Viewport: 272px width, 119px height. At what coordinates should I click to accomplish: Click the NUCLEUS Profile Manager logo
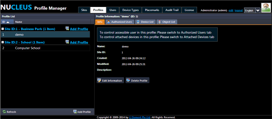(x=33, y=8)
